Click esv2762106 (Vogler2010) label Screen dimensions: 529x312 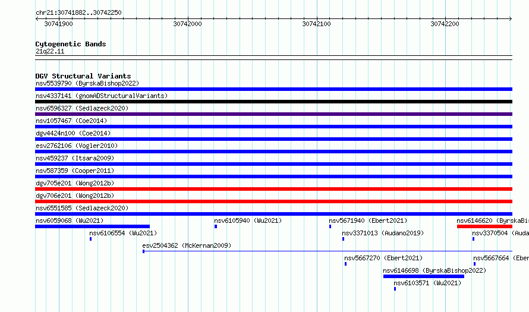(x=77, y=146)
